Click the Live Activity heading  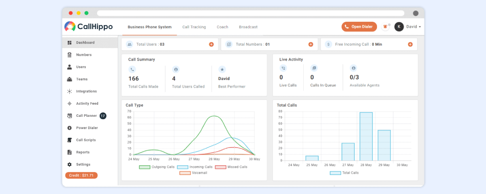(291, 59)
